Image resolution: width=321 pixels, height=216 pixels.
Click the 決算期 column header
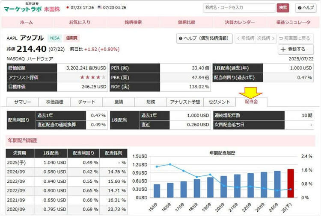[x=20, y=153]
